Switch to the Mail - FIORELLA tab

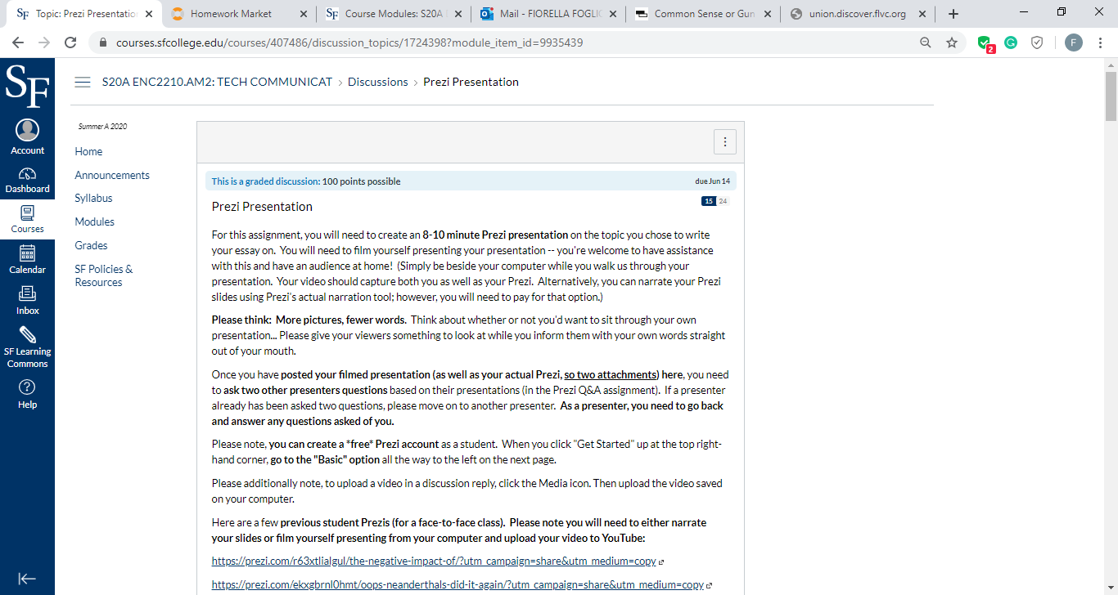[x=548, y=14]
